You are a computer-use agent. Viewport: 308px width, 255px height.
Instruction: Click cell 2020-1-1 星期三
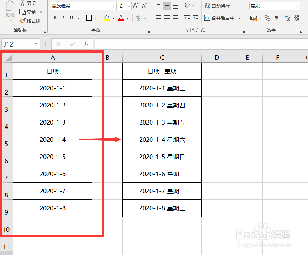162,88
